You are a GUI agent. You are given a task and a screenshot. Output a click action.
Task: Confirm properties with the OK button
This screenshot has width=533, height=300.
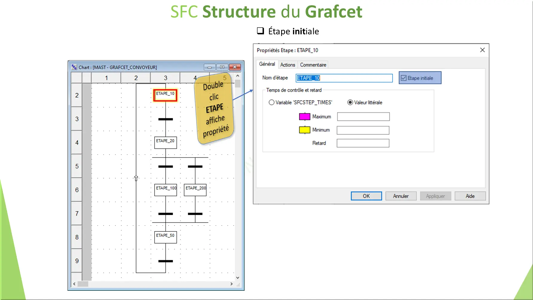click(366, 196)
